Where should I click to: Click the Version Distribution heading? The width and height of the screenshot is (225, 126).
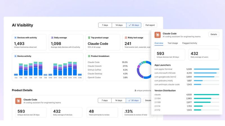coord(165,90)
